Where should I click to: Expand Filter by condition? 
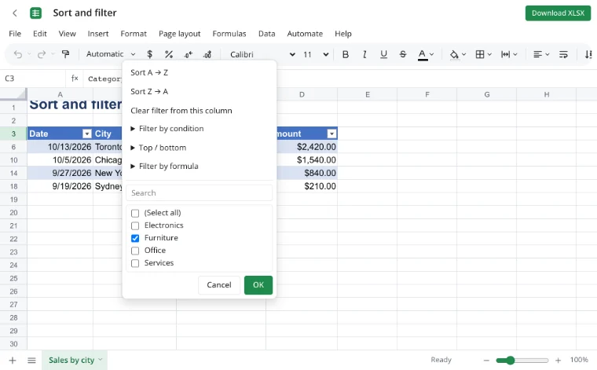point(167,129)
